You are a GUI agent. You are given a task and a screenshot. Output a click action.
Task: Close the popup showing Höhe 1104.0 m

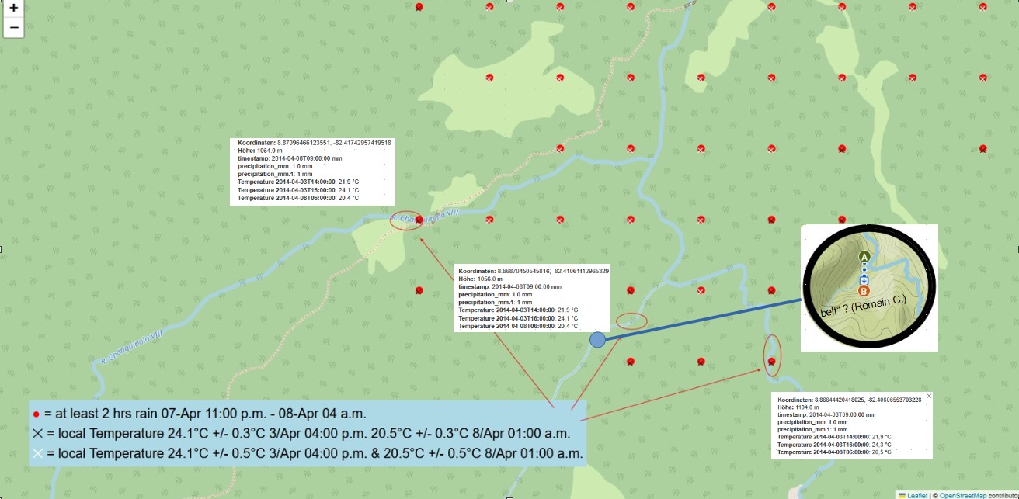pyautogui.click(x=929, y=396)
